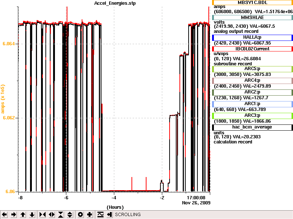This screenshot has width=293, height=219.
Task: Click the amps (x 1e5) axis label
Action: pyautogui.click(x=3, y=99)
